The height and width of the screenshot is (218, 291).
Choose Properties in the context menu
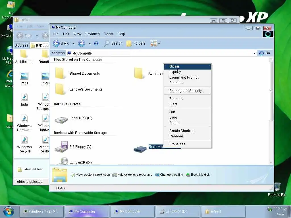pos(188,144)
